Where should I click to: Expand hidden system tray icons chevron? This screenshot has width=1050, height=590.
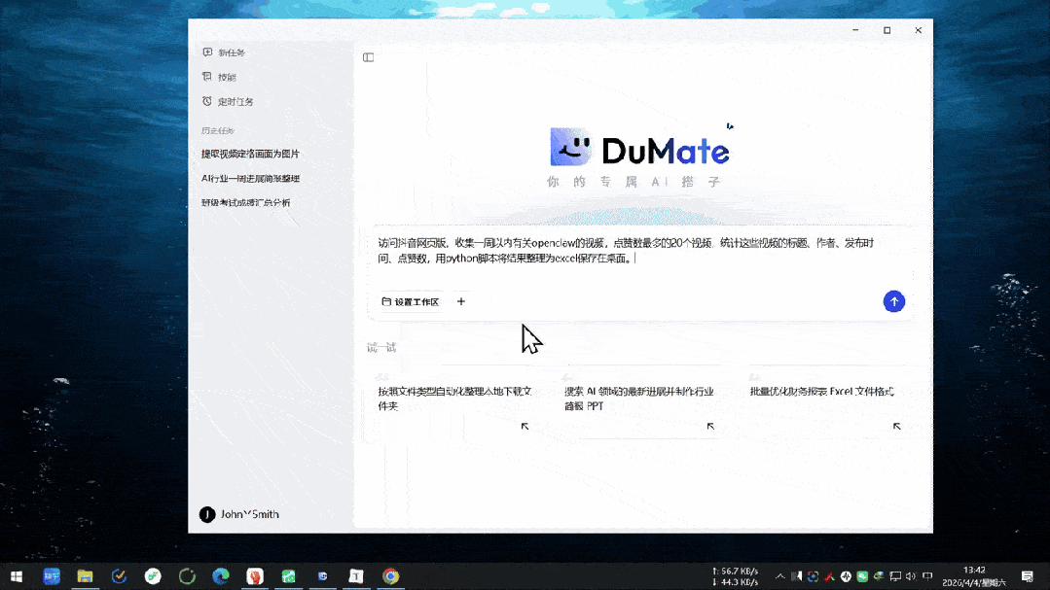pyautogui.click(x=780, y=576)
